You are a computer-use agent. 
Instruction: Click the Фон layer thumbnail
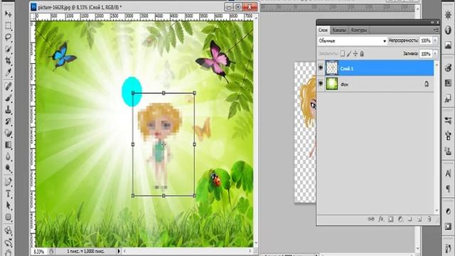(x=332, y=84)
